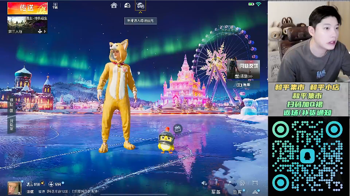Open the 仓库 warehouse menu
The height and width of the screenshot is (196, 350).
(237, 192)
